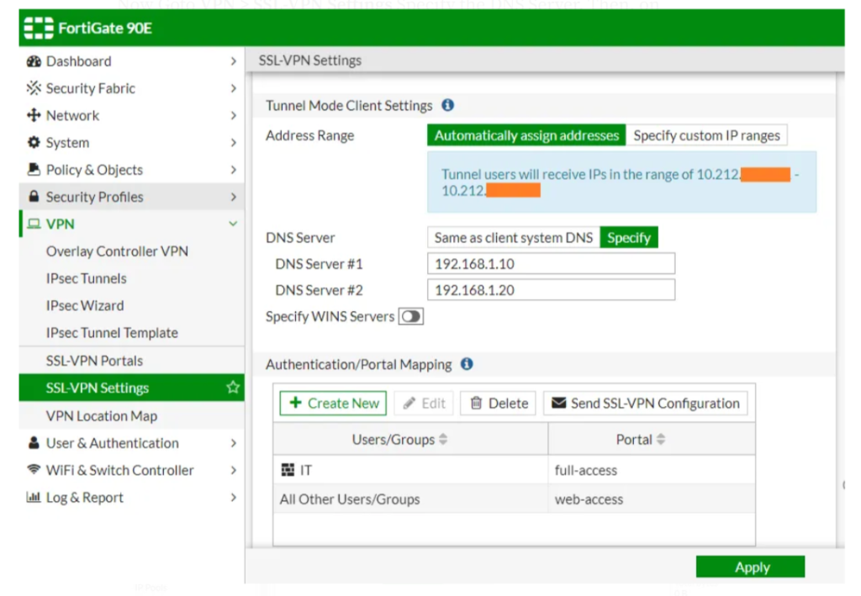Expand the Dashboard menu chevron
Image resolution: width=861 pixels, height=596 pixels.
point(234,61)
